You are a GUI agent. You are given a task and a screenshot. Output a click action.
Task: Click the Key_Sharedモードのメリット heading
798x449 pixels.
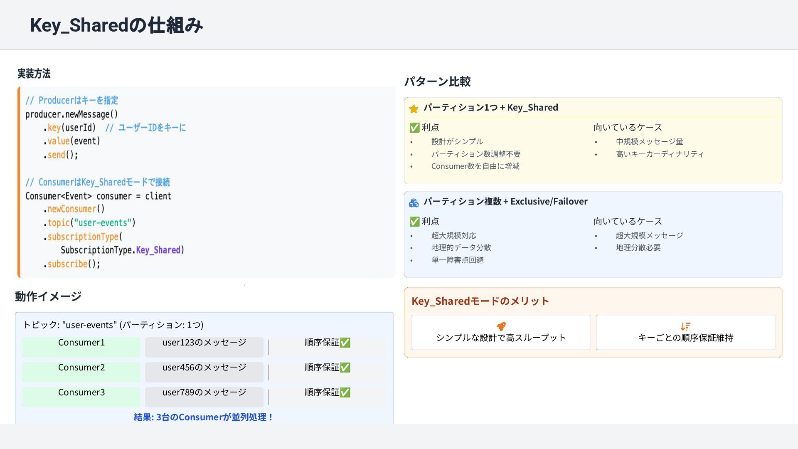pos(480,301)
